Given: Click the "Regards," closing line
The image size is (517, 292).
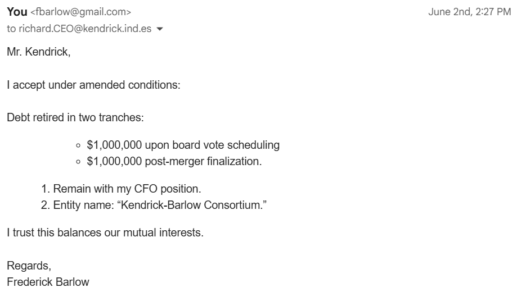Looking at the screenshot, I should coord(29,266).
